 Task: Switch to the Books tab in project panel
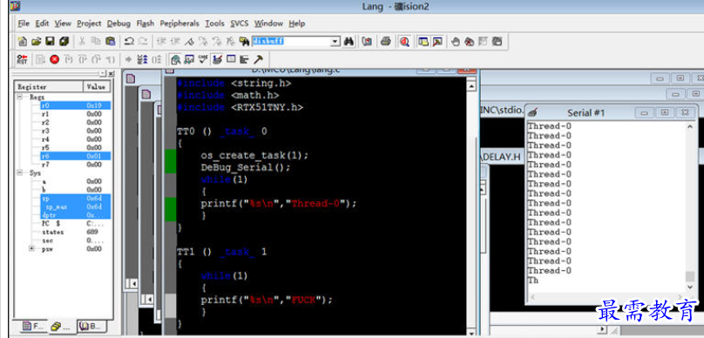(91, 326)
